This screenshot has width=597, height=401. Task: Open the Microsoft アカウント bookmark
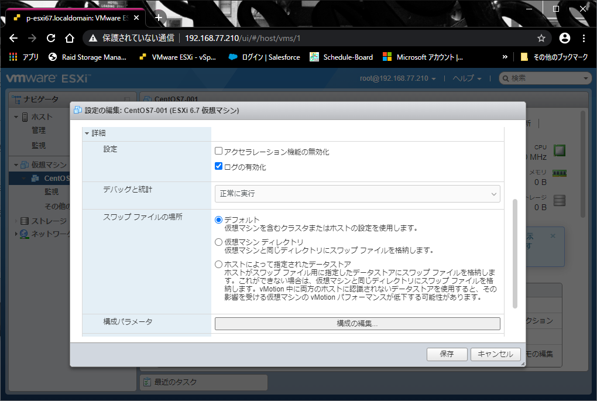[x=423, y=57]
